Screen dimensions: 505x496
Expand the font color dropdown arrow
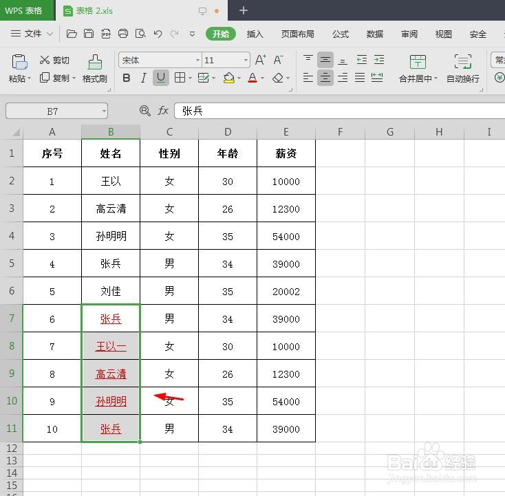tap(263, 78)
